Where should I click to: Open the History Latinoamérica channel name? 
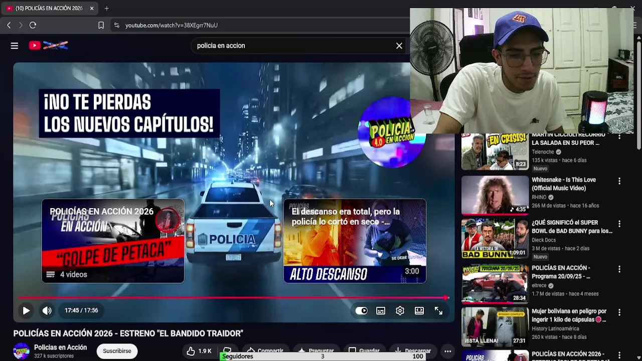[555, 329]
